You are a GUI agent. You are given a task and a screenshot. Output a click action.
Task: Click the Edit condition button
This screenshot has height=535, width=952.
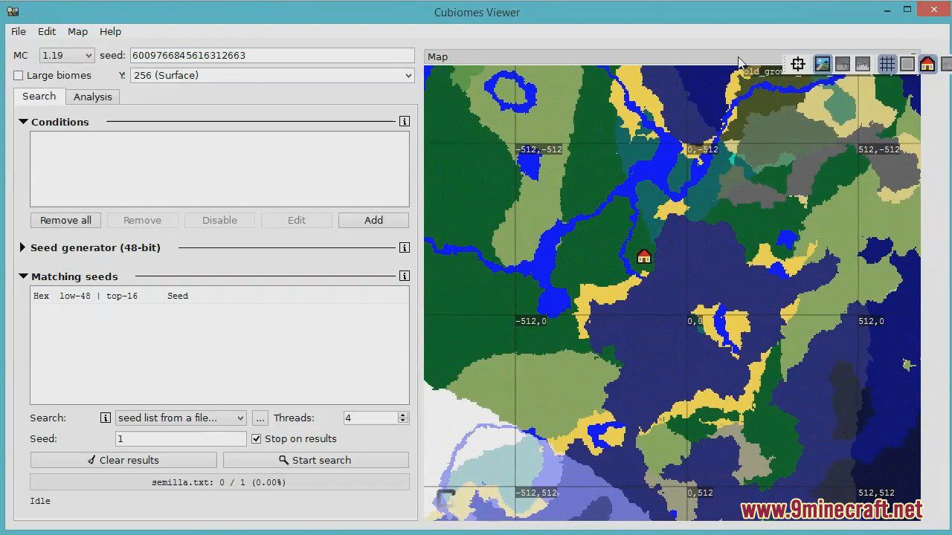297,220
